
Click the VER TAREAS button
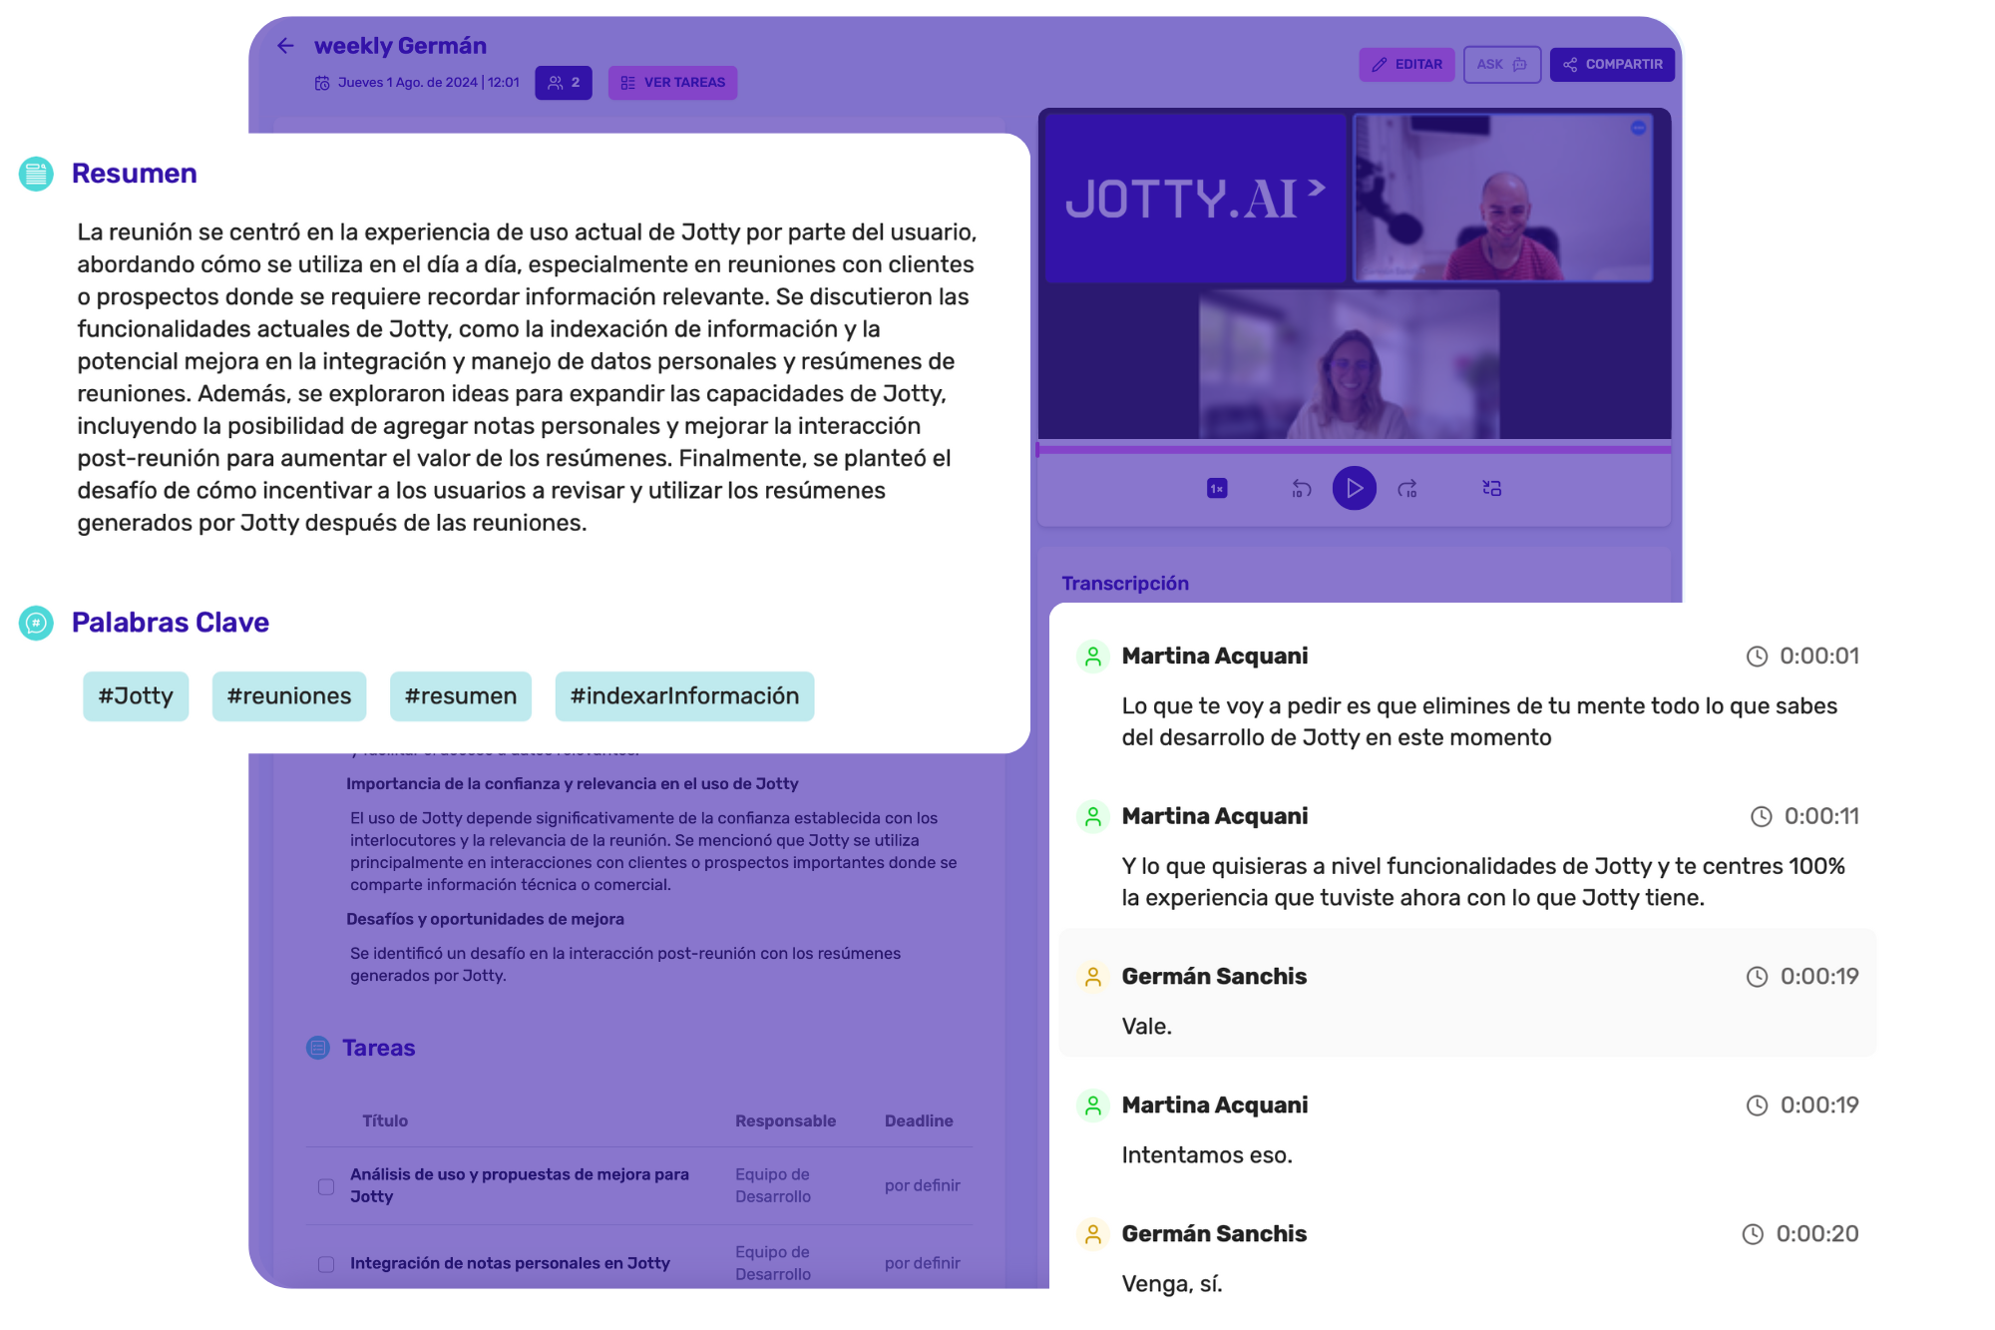672,83
